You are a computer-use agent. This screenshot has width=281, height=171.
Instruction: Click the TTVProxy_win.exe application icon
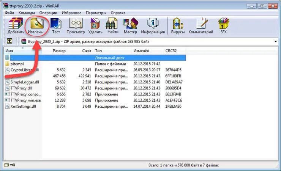pos(7,100)
